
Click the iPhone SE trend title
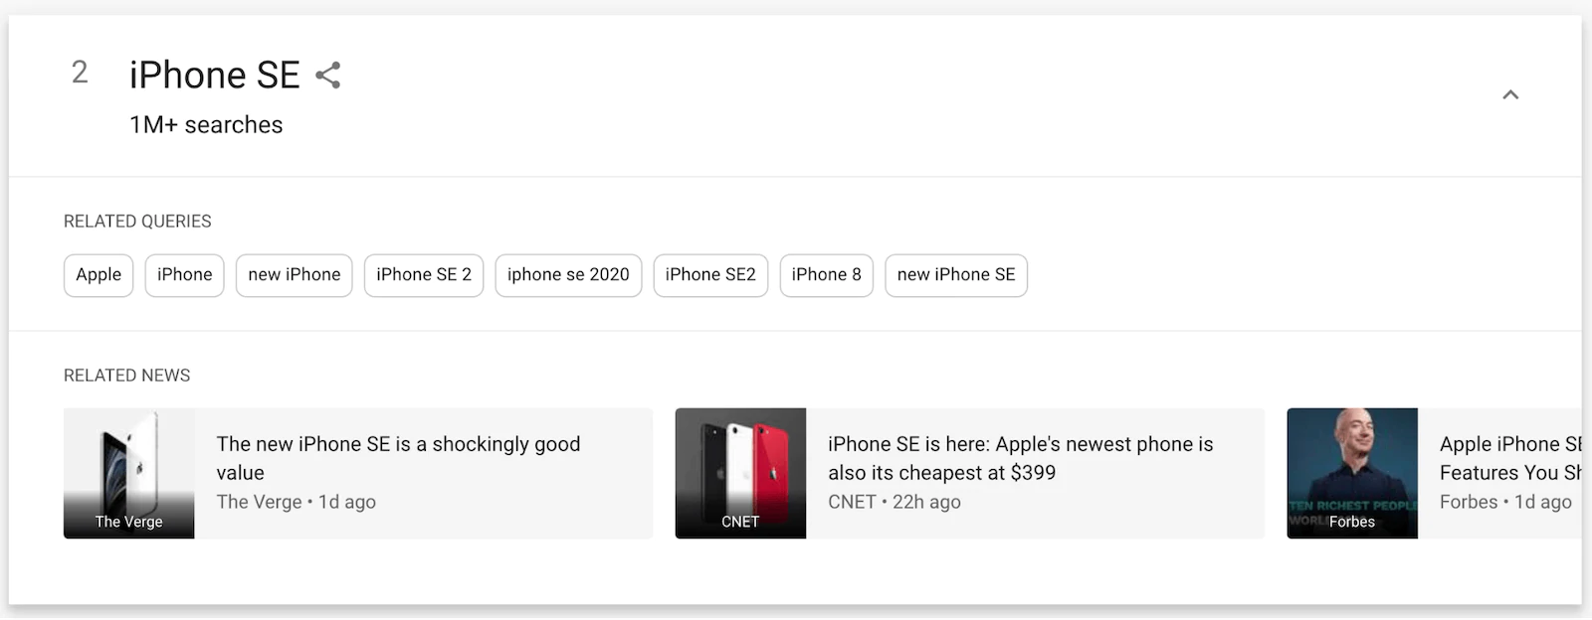214,75
